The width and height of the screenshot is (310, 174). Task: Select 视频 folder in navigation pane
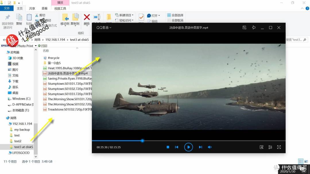pos(13,64)
